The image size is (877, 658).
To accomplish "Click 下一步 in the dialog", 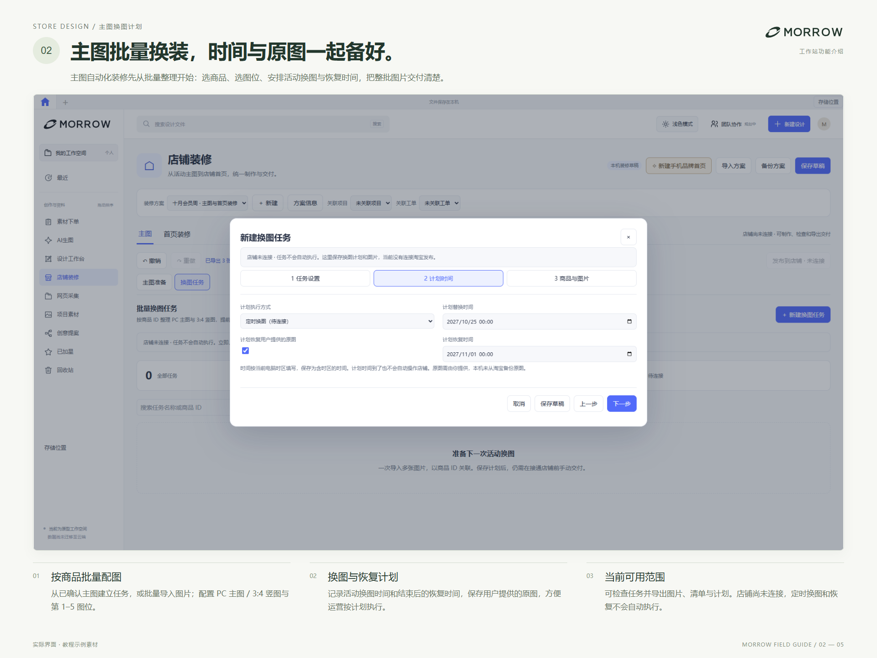I will [622, 403].
